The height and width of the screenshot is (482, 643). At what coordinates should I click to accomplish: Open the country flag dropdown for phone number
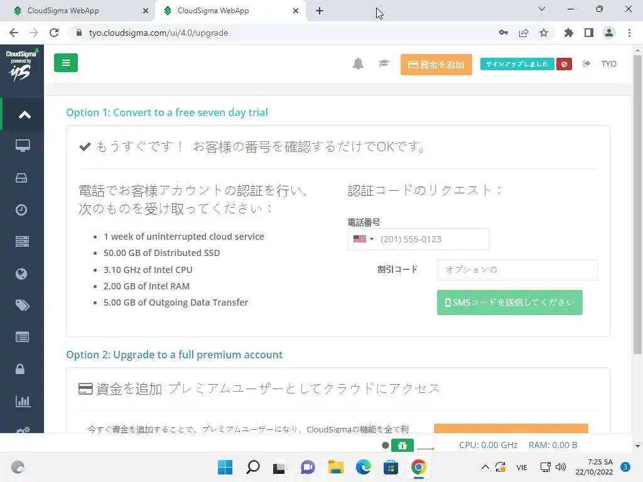(364, 239)
